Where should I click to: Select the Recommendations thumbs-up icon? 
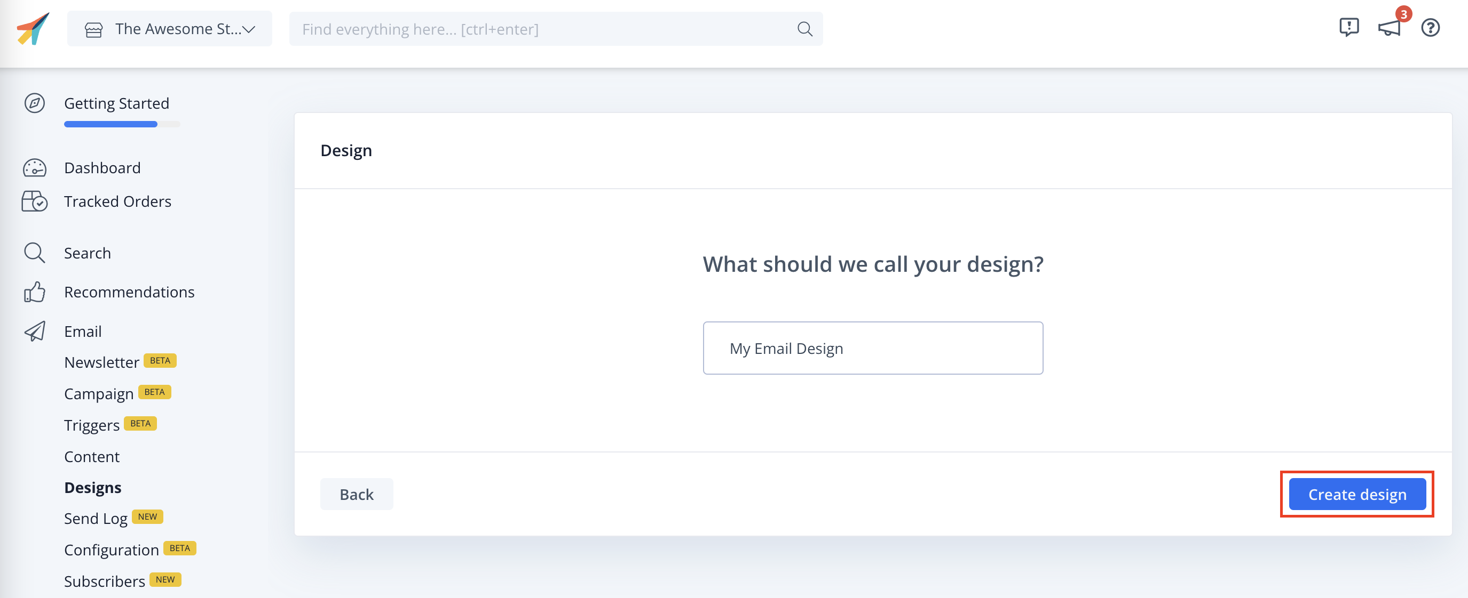click(x=34, y=292)
